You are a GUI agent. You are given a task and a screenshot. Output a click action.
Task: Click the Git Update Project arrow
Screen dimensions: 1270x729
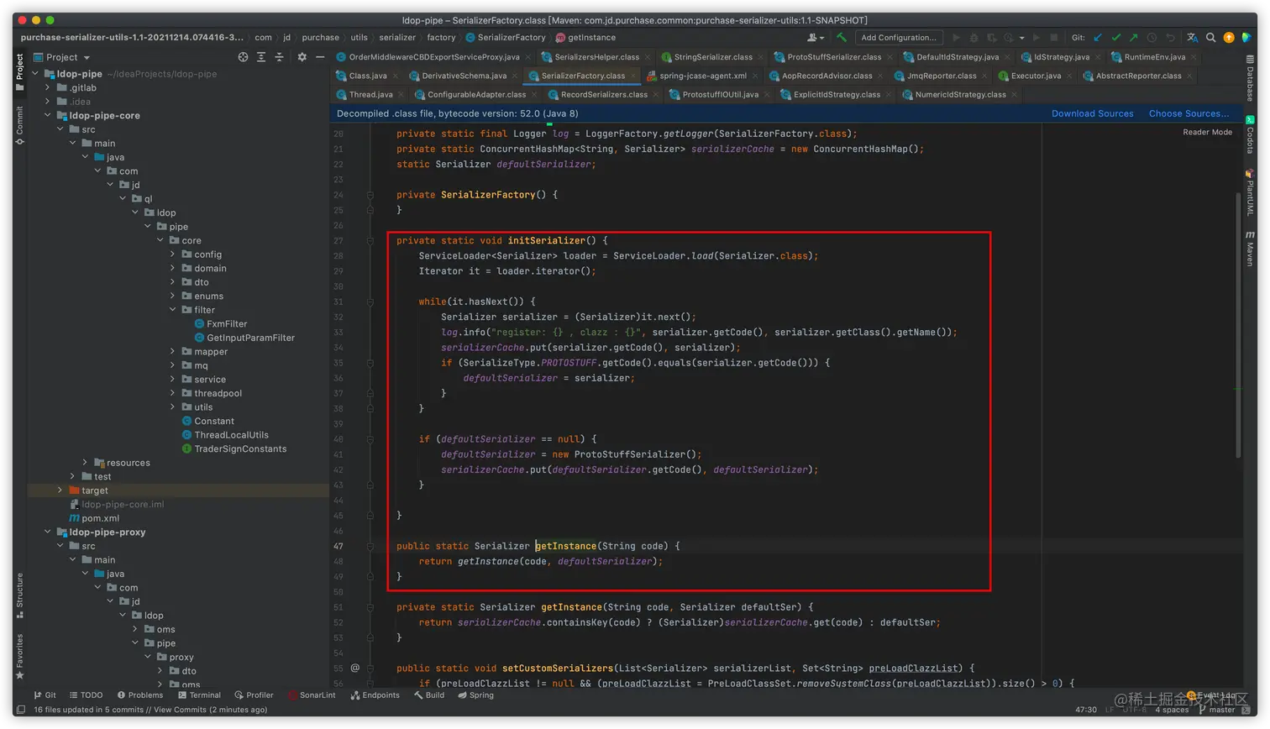1098,38
